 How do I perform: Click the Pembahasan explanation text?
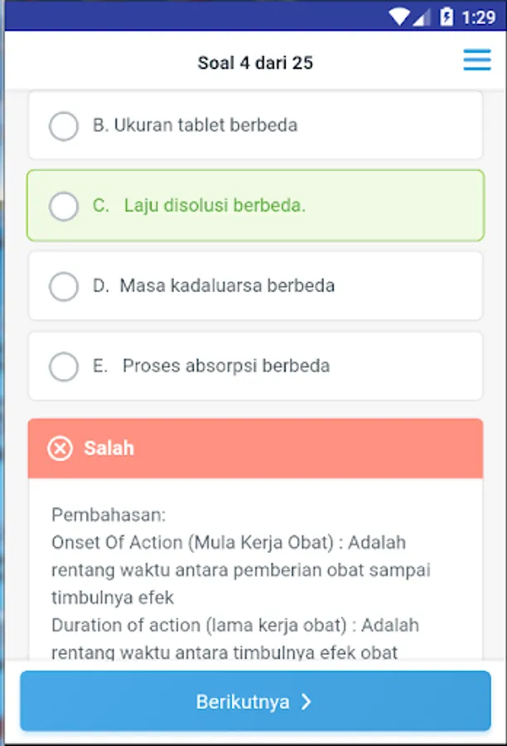[109, 515]
